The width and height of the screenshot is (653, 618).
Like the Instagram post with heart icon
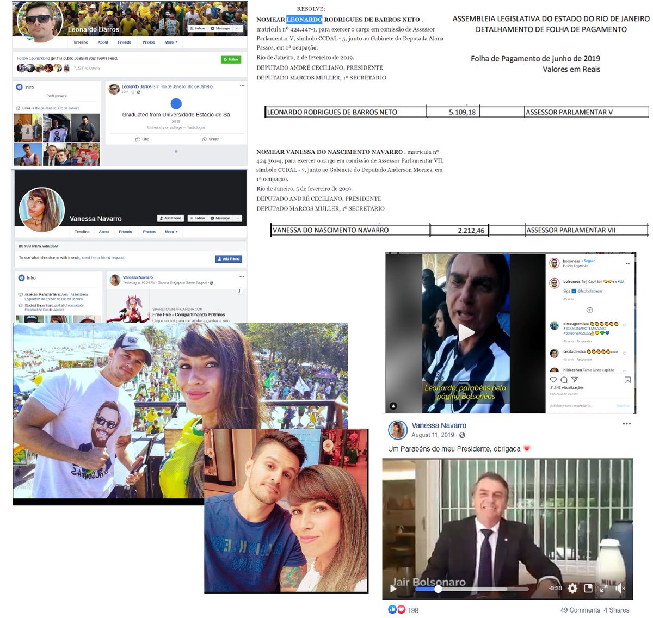(x=553, y=380)
